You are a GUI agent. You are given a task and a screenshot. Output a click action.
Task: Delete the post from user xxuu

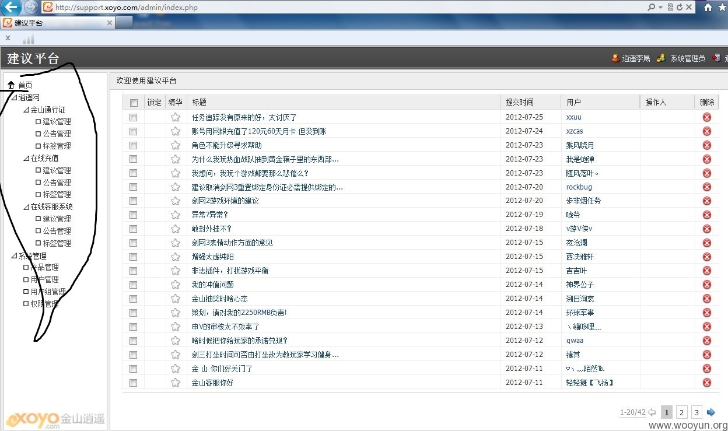[x=707, y=117]
